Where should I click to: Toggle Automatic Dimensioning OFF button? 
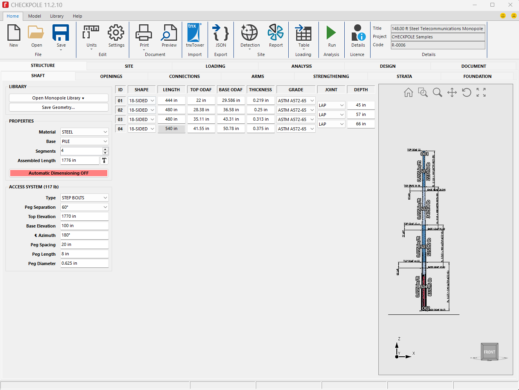coord(59,173)
